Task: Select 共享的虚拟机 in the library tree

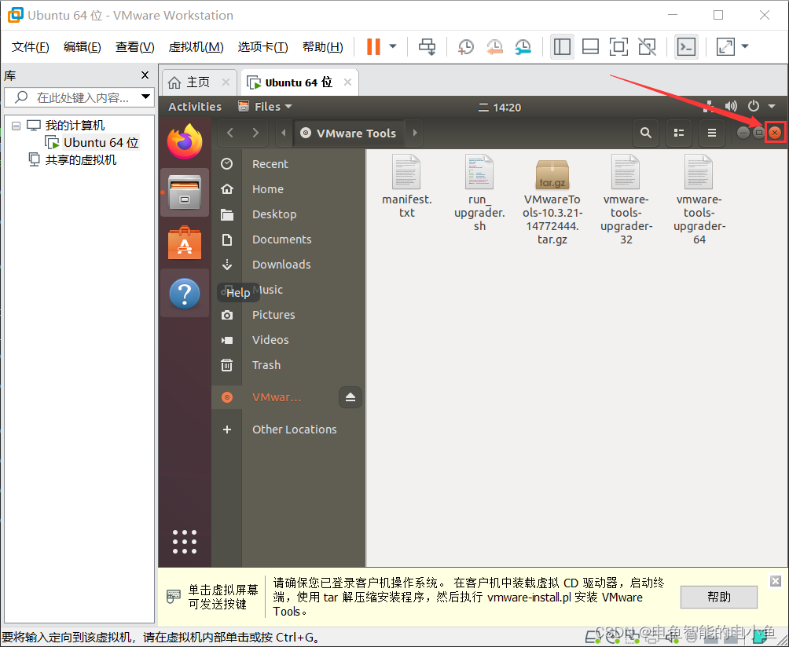Action: 80,160
